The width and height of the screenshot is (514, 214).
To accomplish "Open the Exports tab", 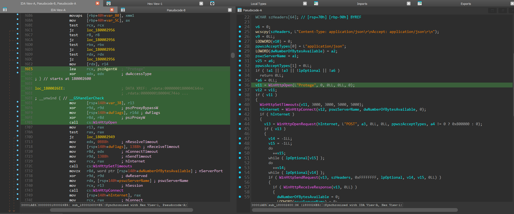I will tap(466, 4).
